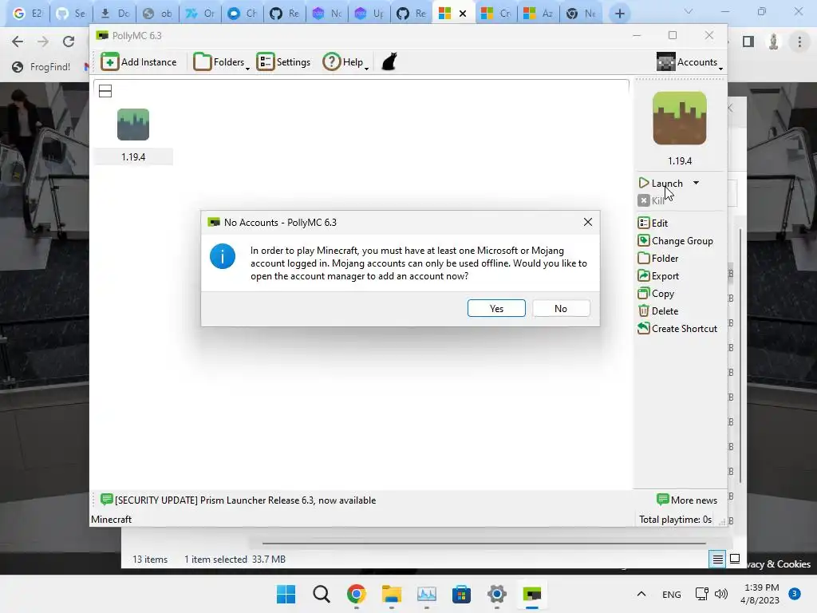The width and height of the screenshot is (817, 613).
Task: Click ENG language indicator
Action: pyautogui.click(x=671, y=594)
